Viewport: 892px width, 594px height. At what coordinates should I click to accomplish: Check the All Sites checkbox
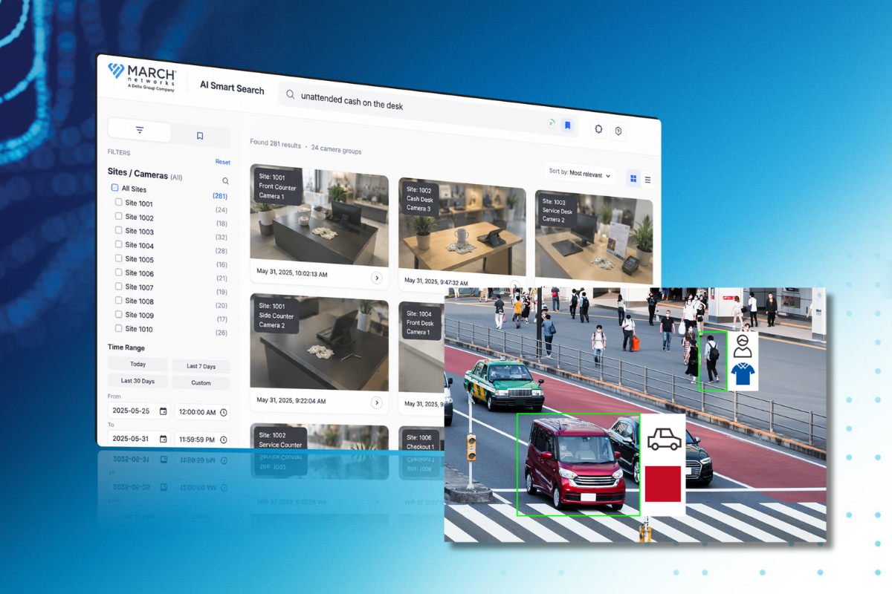114,188
